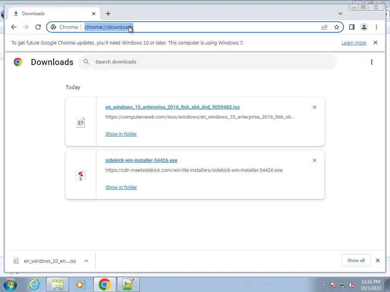Click the network tray icon
Screen dimensions: 390x292
click(342, 285)
